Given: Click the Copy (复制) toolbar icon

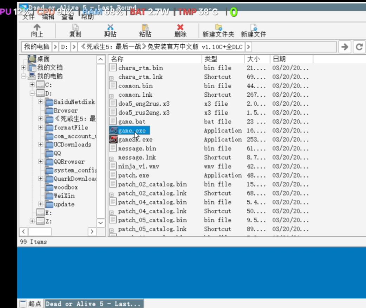Looking at the screenshot, I should tap(75, 27).
